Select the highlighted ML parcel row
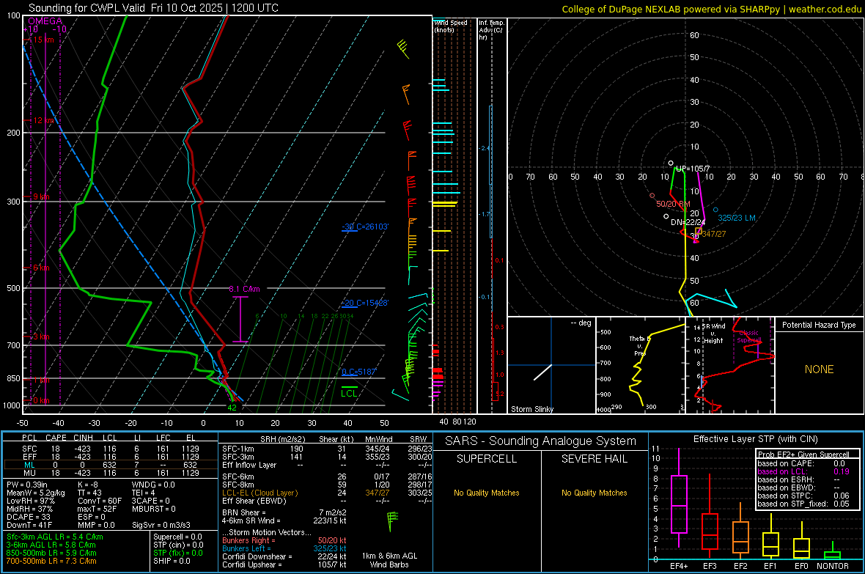This screenshot has width=865, height=574. [111, 465]
